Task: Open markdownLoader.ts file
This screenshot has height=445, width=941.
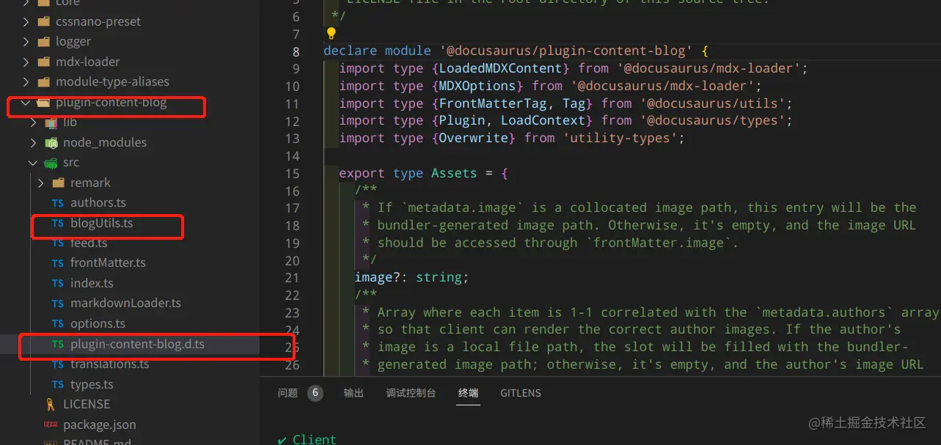Action: coord(125,304)
